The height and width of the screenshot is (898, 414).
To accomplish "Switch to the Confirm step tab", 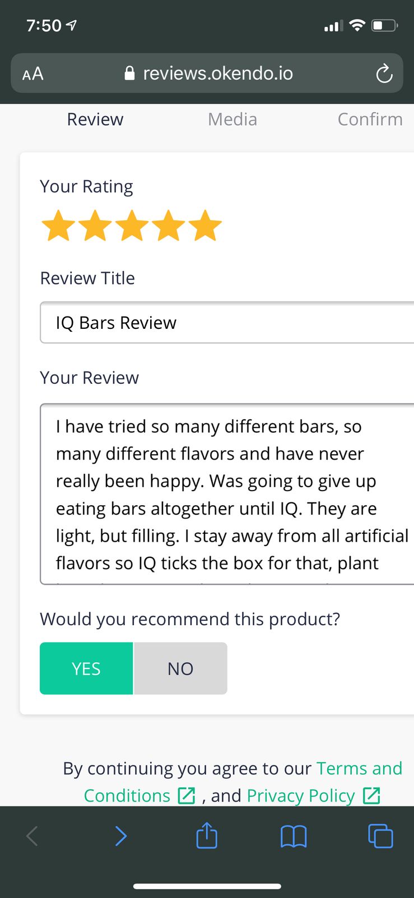I will [370, 119].
